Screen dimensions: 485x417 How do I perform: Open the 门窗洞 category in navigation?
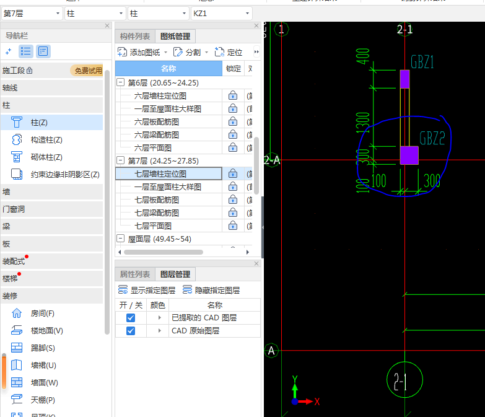click(x=51, y=209)
